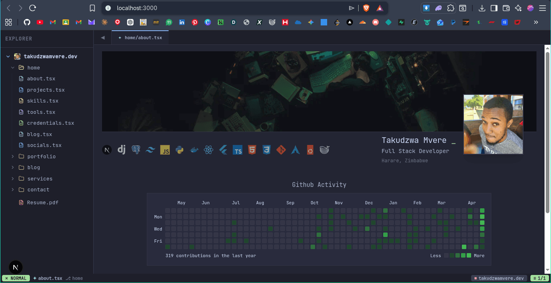This screenshot has width=551, height=283.
Task: Open the browser extensions puzzle icon
Action: pyautogui.click(x=451, y=8)
